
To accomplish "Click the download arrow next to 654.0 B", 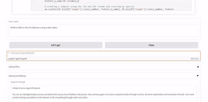I will click(198, 59).
